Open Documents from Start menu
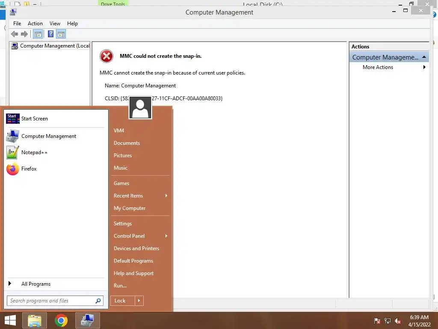This screenshot has width=438, height=329. click(x=127, y=143)
